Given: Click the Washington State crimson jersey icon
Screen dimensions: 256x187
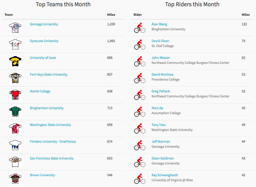Looking at the screenshot, I should coord(15,128).
